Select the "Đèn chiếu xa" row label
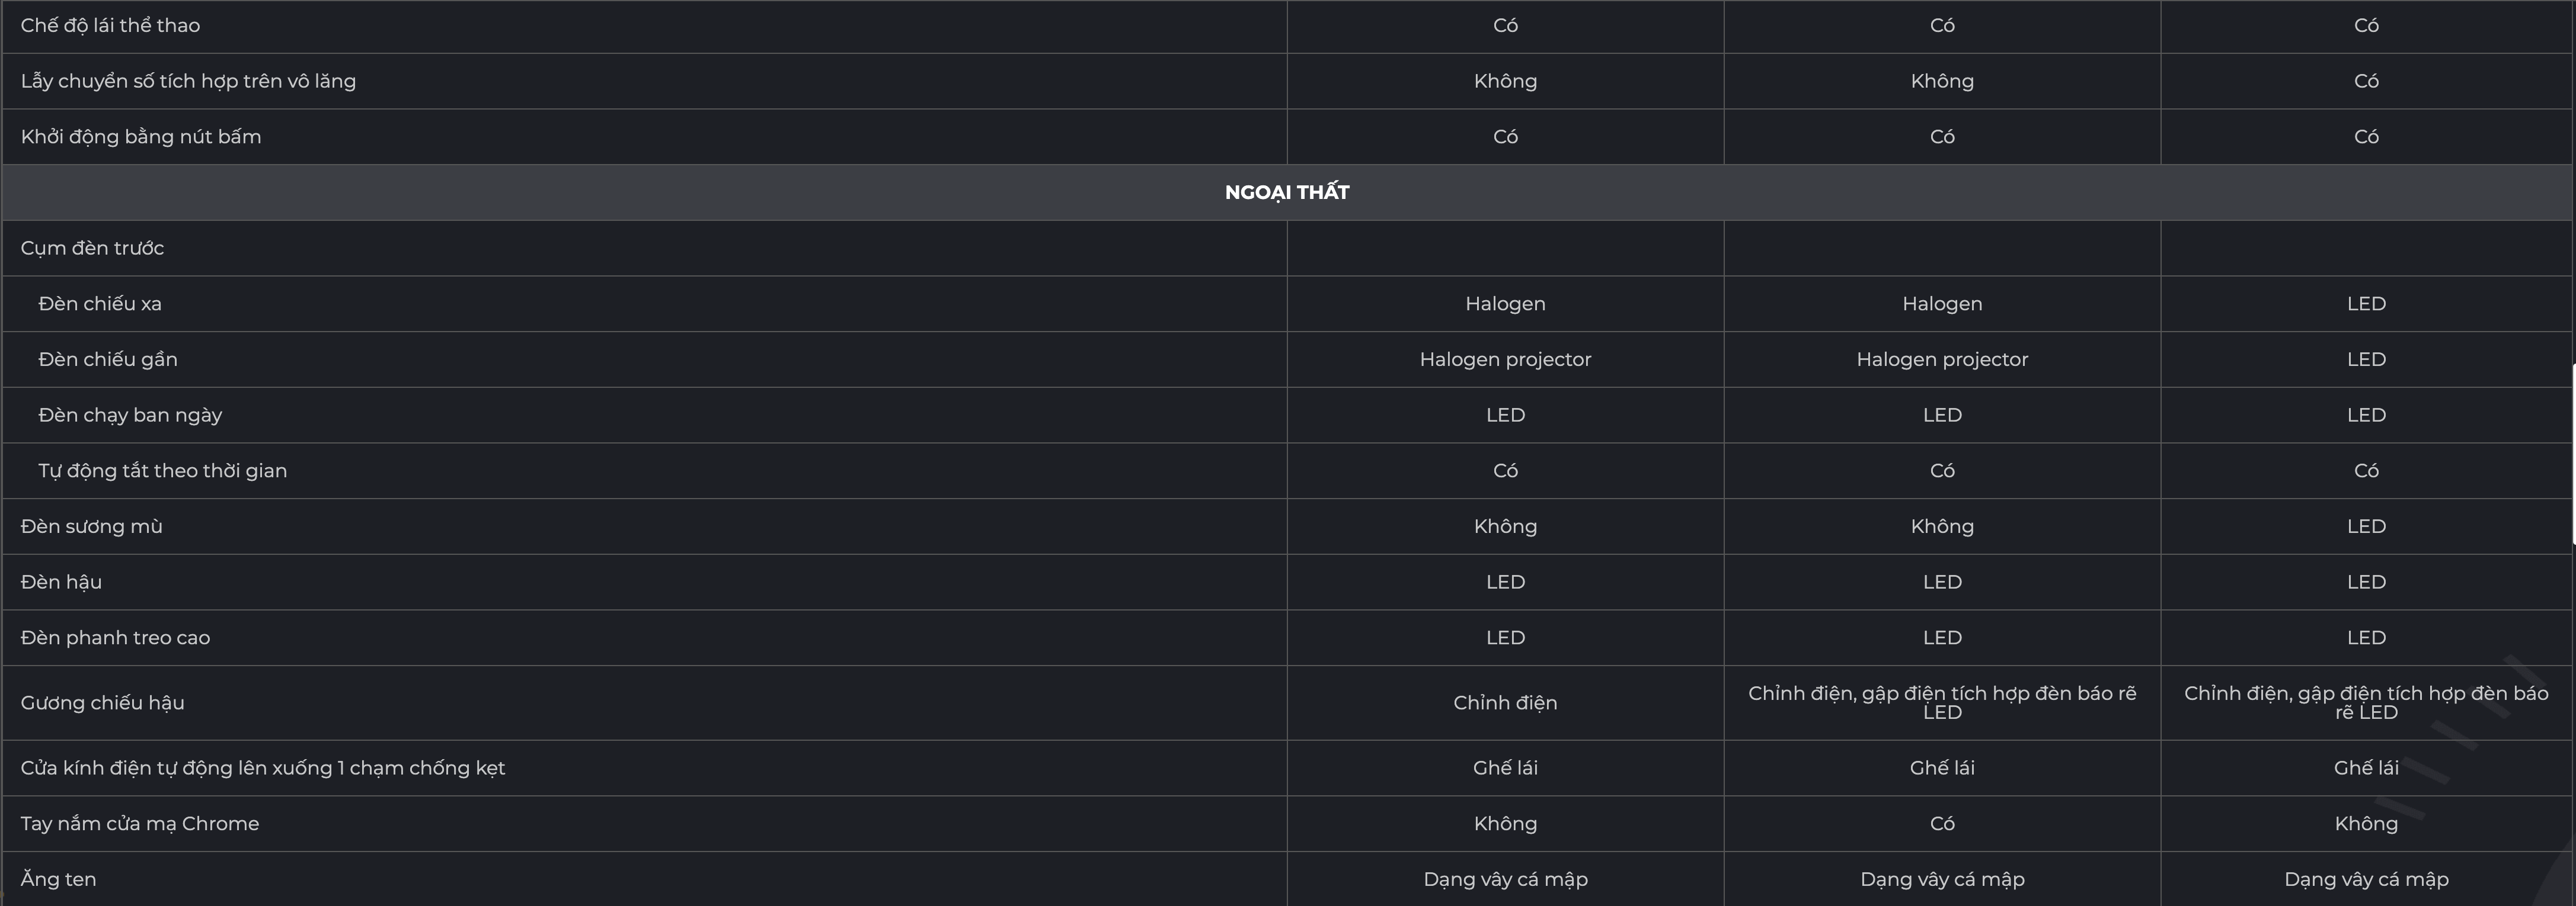 coord(100,304)
